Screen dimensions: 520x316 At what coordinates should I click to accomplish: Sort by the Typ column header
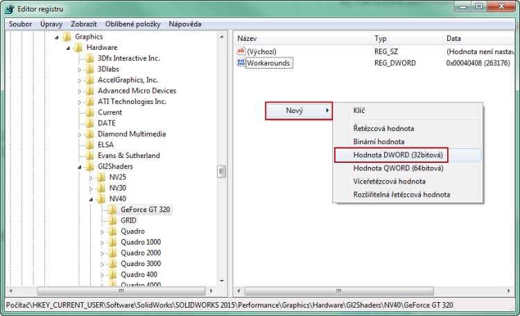pyautogui.click(x=406, y=39)
